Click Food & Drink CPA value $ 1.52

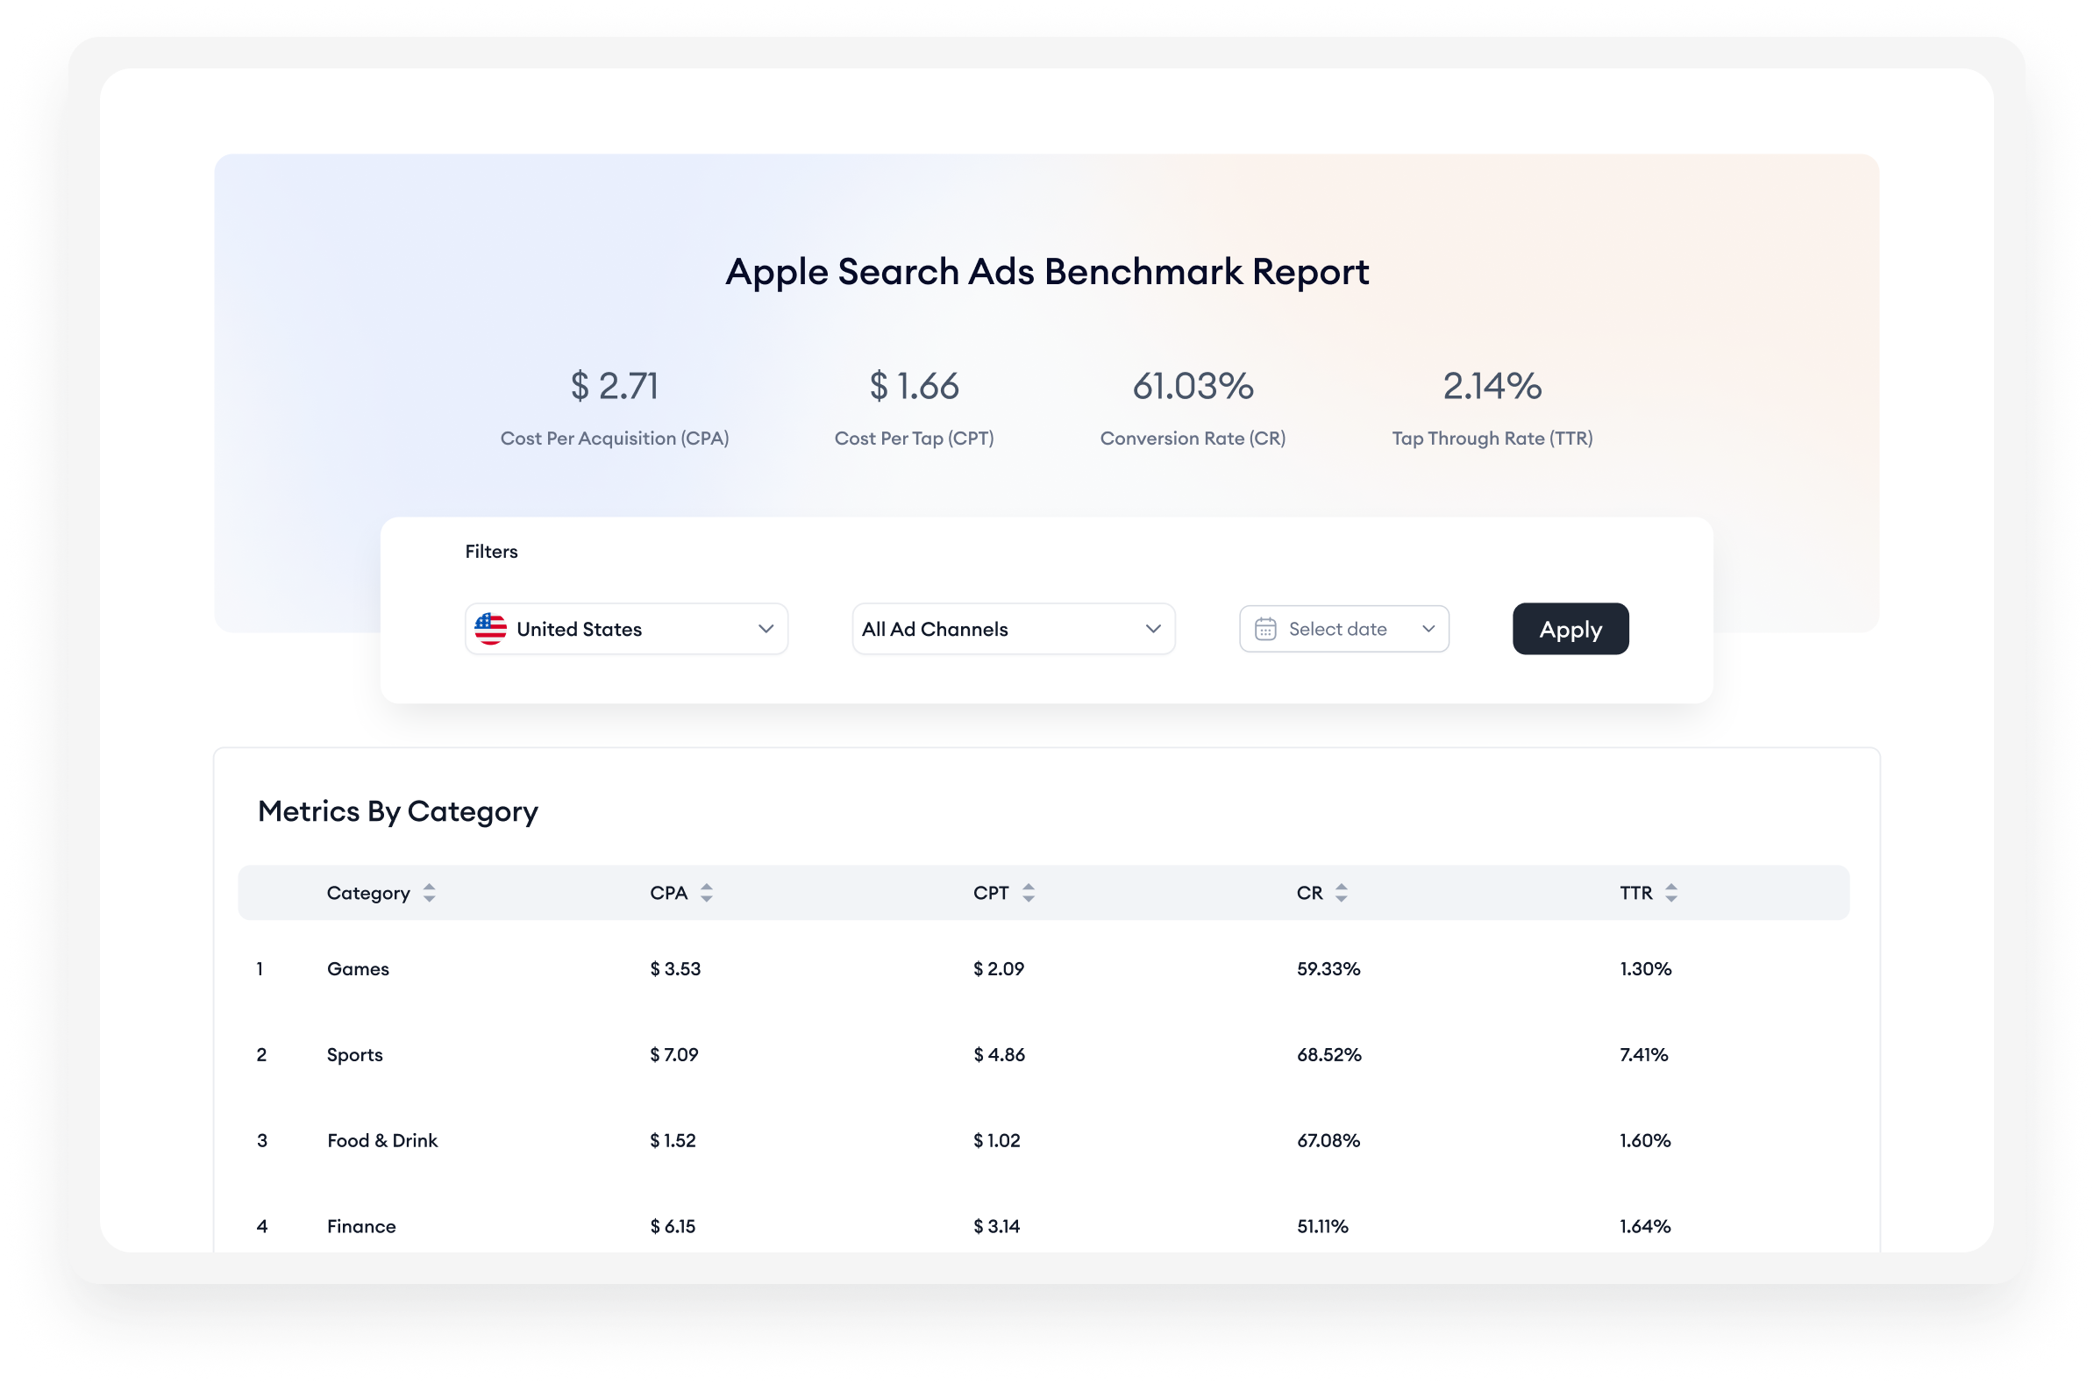[x=673, y=1139]
